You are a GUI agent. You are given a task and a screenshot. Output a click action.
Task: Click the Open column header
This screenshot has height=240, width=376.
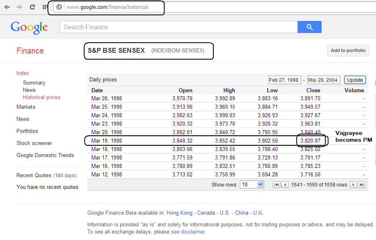point(185,90)
